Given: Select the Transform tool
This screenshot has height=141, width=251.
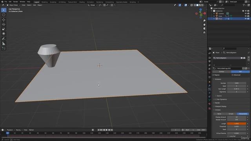Looking at the screenshot, I should tap(4, 34).
